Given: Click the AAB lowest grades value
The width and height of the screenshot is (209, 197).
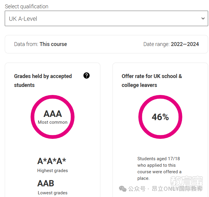Looking at the screenshot, I should click(x=46, y=183).
